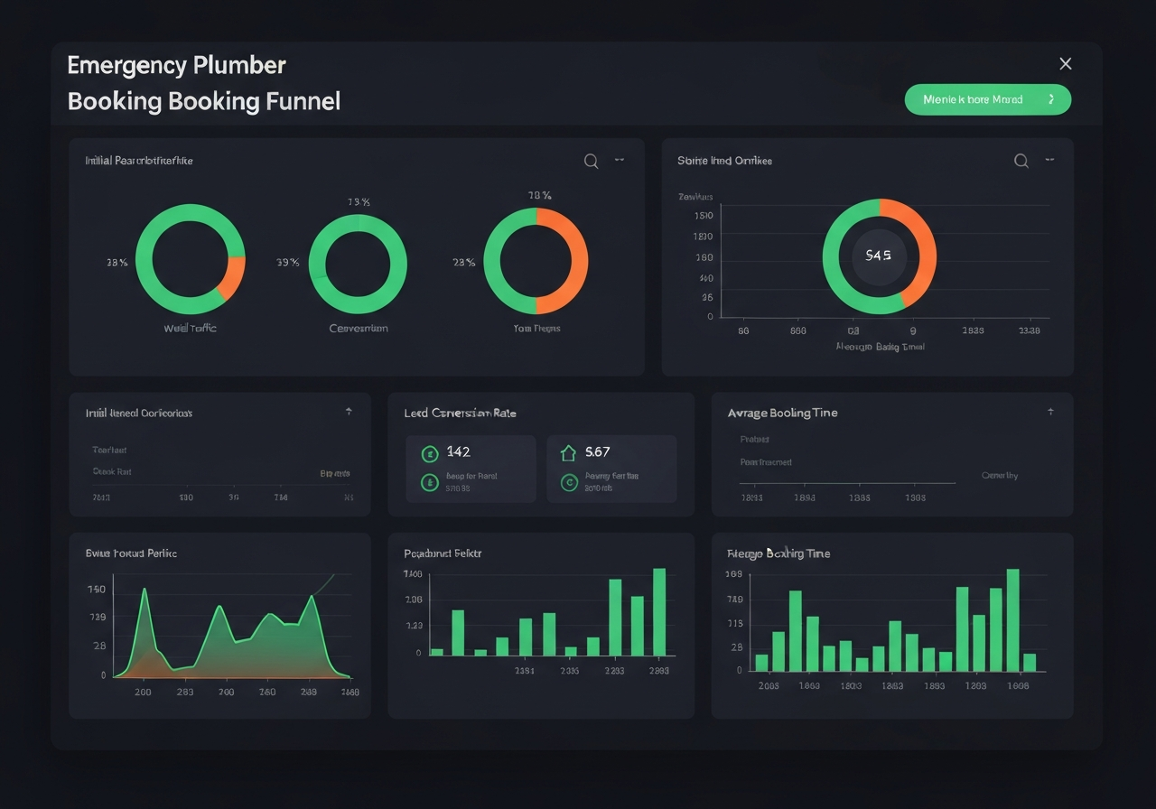This screenshot has height=809, width=1156.
Task: Click the 5.67 value in Lead Conversion Rate
Action: (598, 451)
